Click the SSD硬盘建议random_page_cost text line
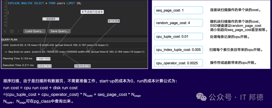This screenshot has height=108, width=272. tap(236, 26)
